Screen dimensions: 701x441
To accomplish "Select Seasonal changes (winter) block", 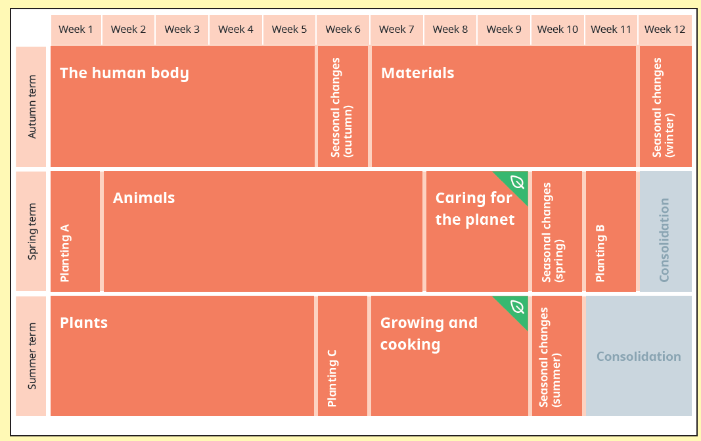I will pos(666,106).
